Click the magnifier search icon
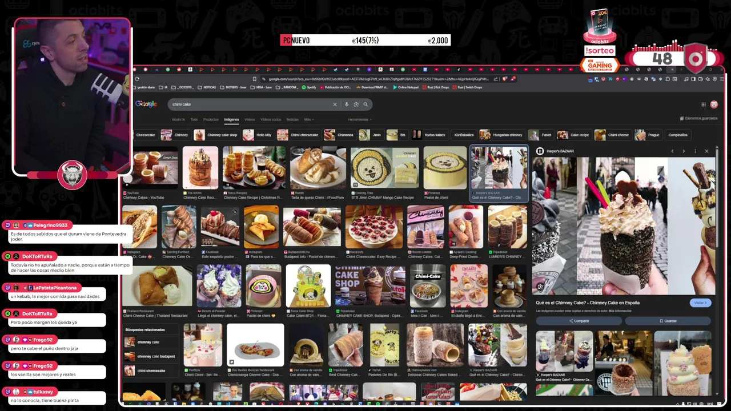 (x=365, y=104)
